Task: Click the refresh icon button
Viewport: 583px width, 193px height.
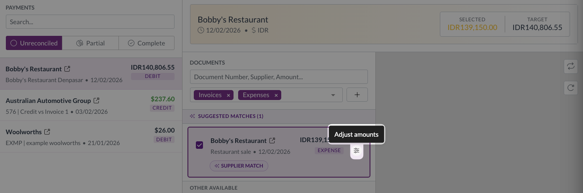Action: point(570,88)
